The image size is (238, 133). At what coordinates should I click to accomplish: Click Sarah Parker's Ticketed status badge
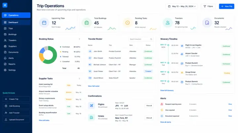pos(148,71)
